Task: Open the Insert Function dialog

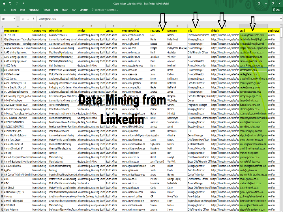Action: [x=34, y=19]
